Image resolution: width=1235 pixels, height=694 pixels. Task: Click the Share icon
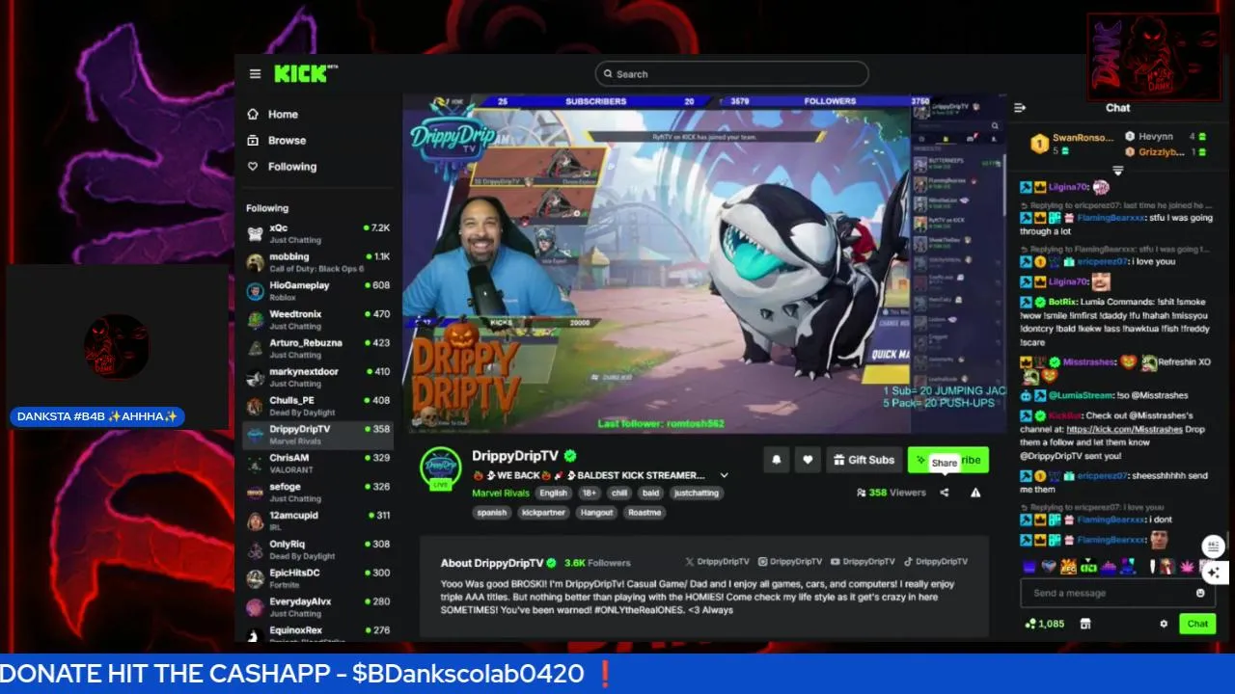(945, 493)
